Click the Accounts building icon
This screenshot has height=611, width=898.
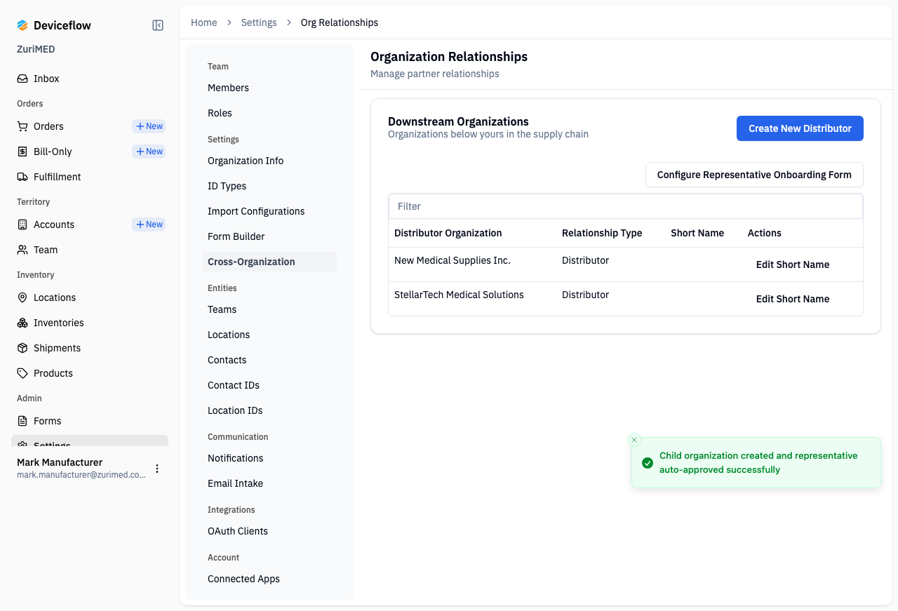click(x=22, y=224)
